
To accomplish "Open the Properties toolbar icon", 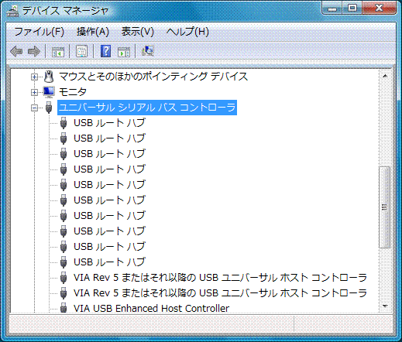I will tap(82, 51).
